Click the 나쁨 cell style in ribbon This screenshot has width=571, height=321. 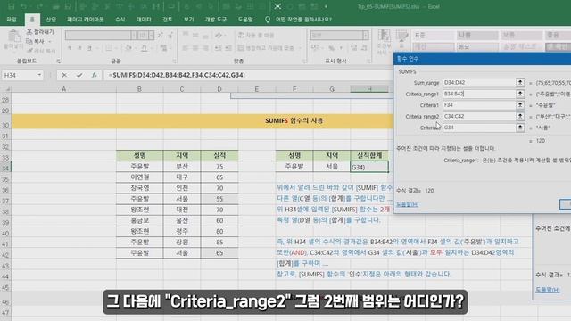(x=477, y=36)
